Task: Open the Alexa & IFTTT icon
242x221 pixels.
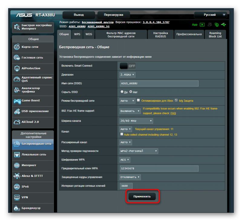Action: [17, 176]
